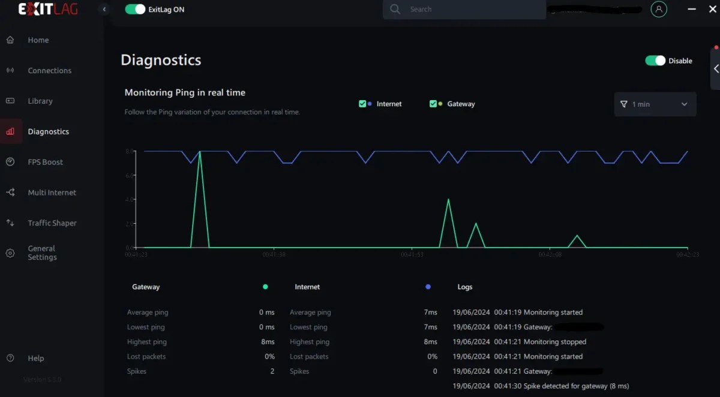The height and width of the screenshot is (397, 720).
Task: Click the Logs section heading
Action: 465,287
